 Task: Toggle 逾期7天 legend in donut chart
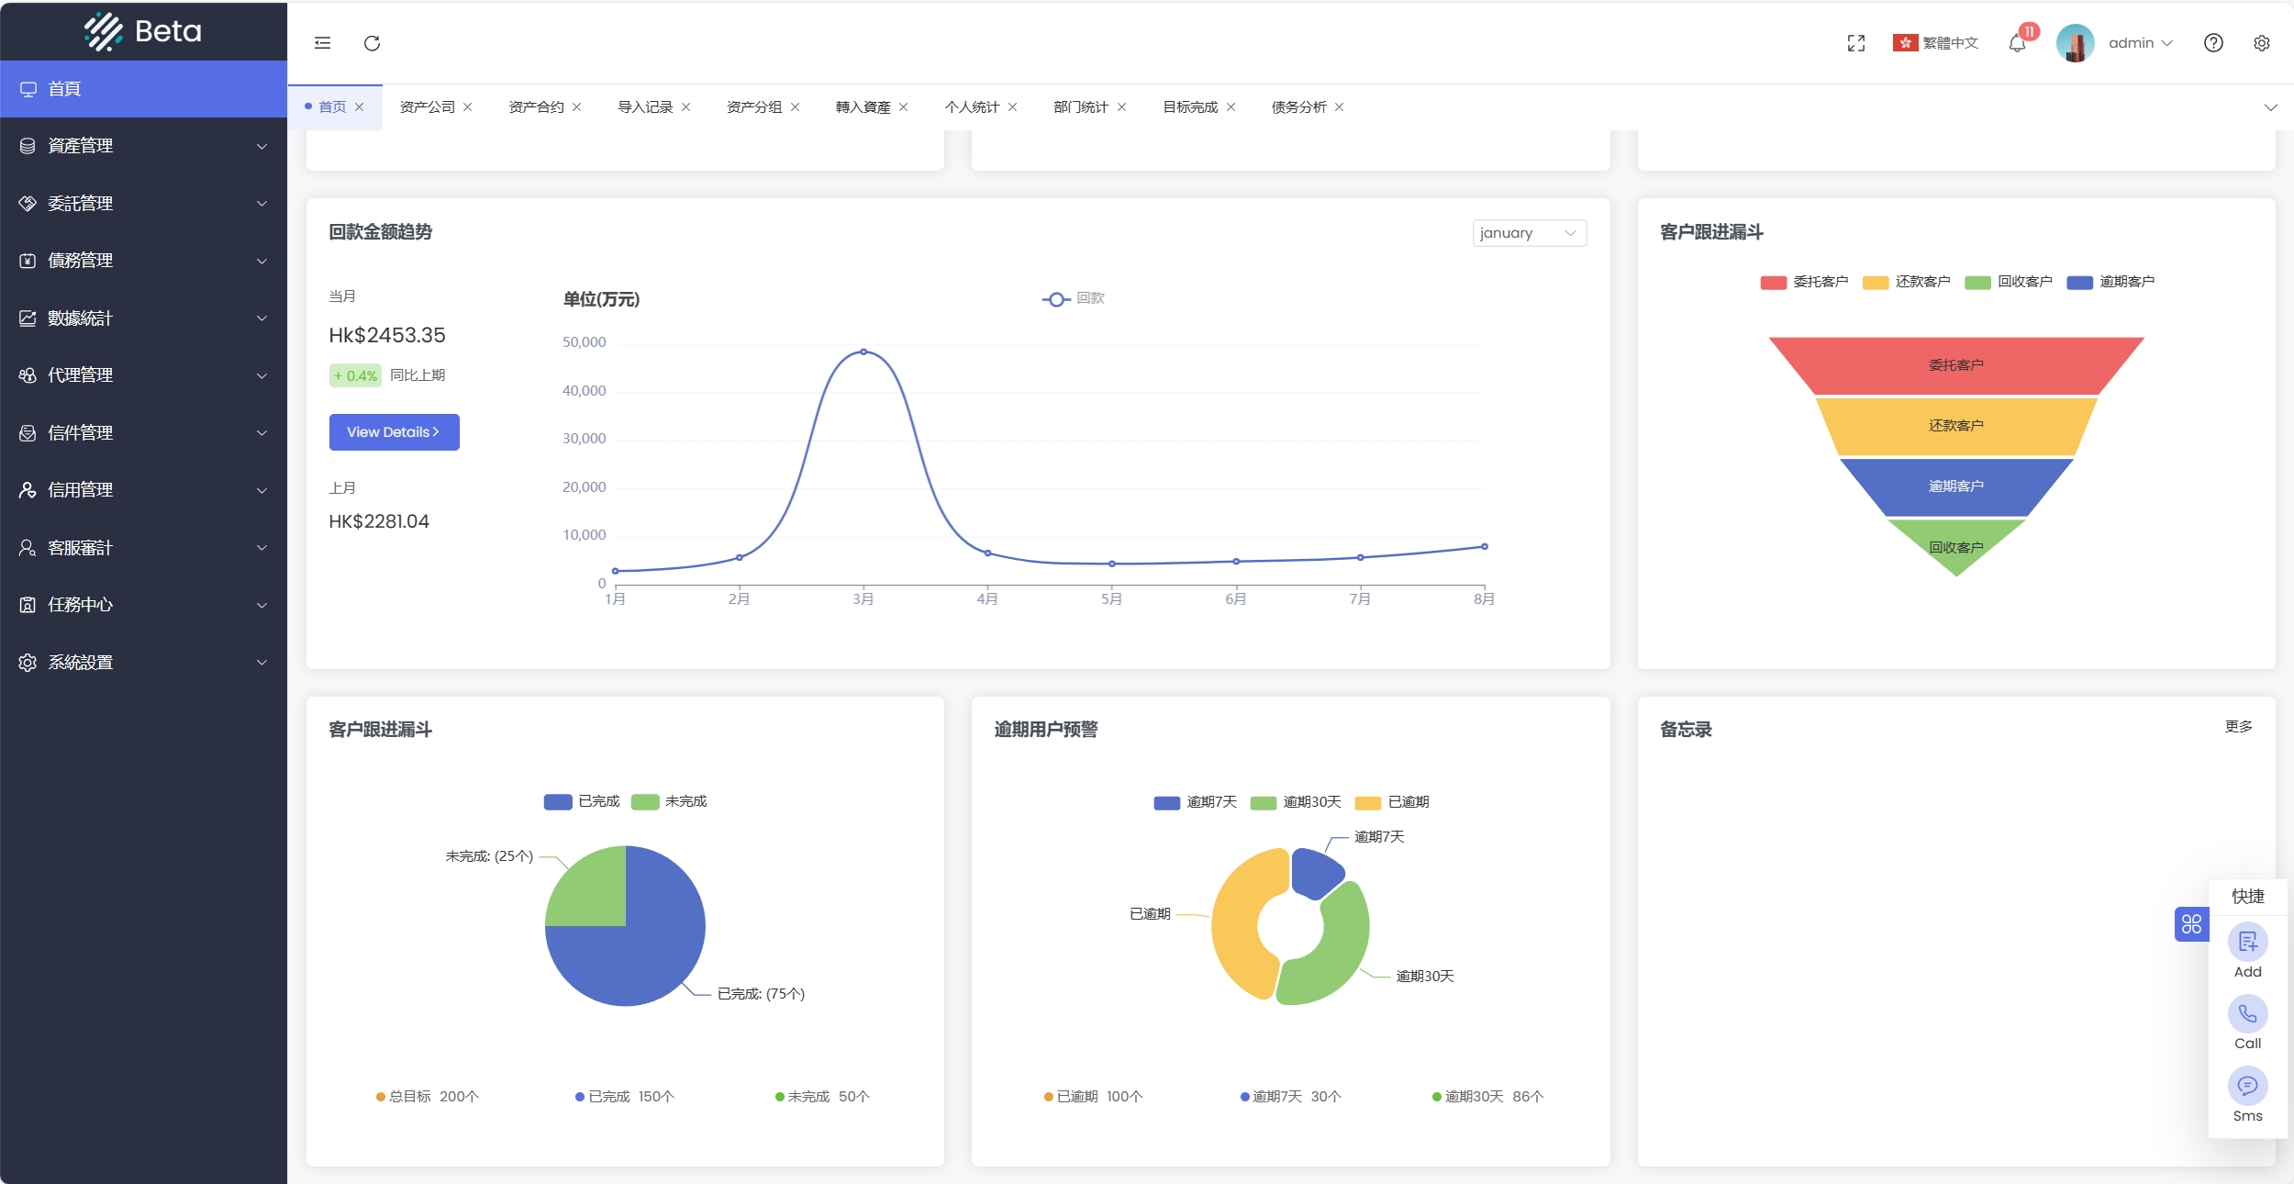1196,803
